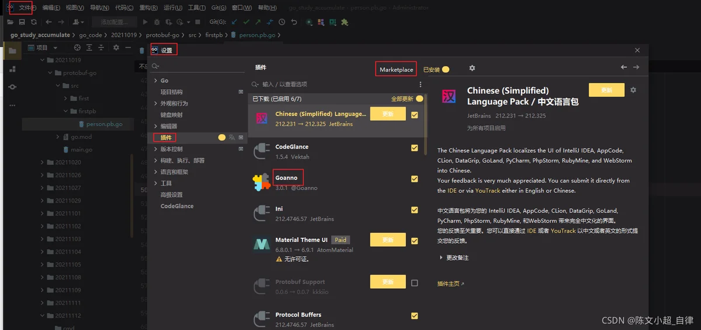Open the 编辑(E) menu

coord(51,8)
